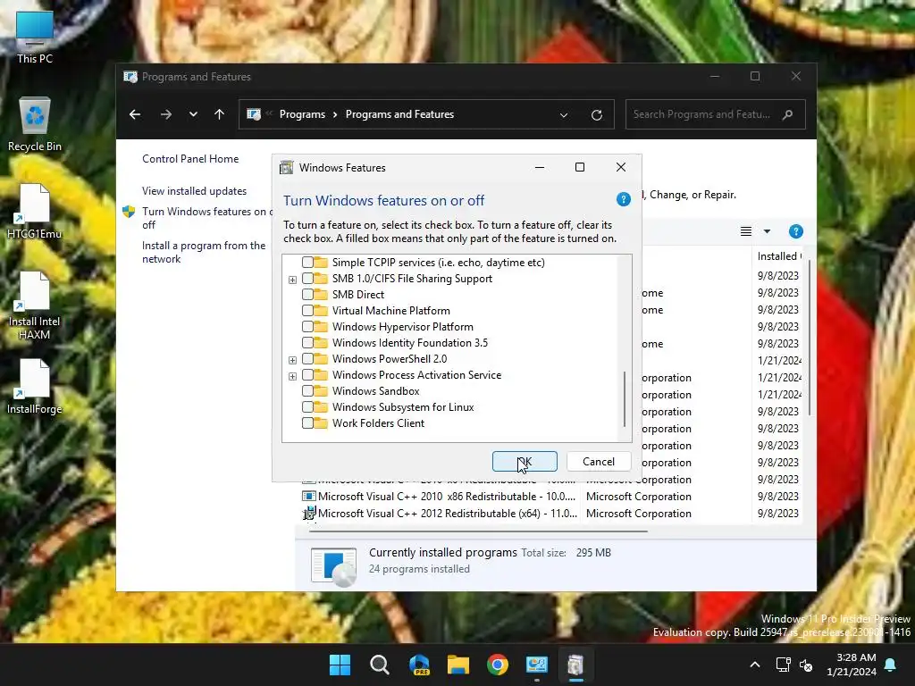Check Work Folders Client feature
Viewport: 915px width, 686px height.
[307, 422]
